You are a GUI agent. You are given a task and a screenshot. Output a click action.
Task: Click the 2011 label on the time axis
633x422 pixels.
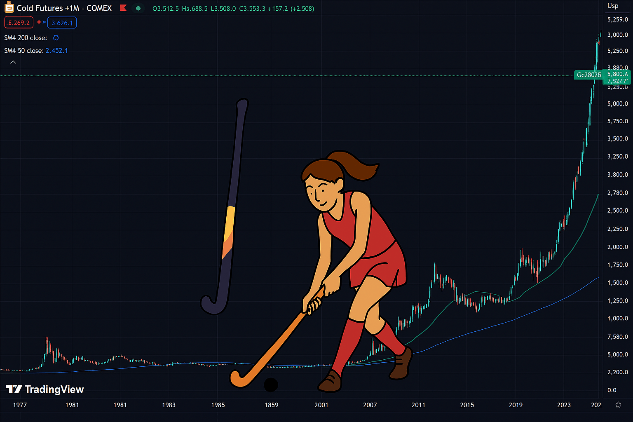[418, 405]
